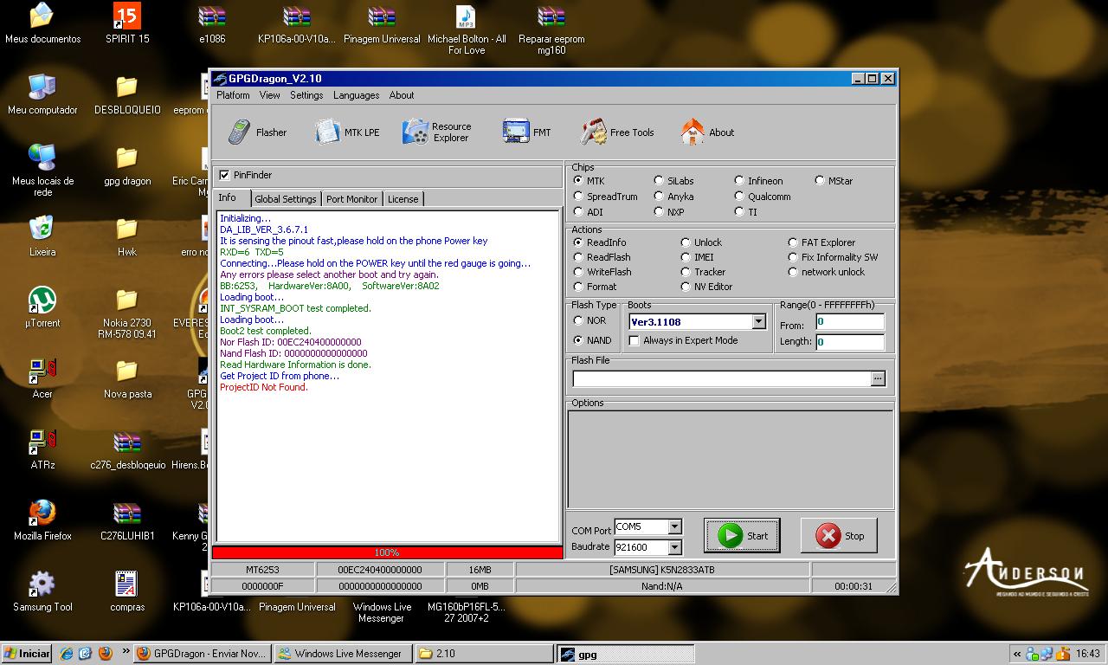1108x665 pixels.
Task: Open Lixeira recycle bin
Action: tap(42, 237)
